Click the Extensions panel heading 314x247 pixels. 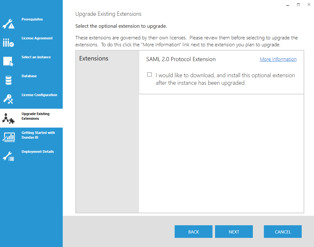94,59
